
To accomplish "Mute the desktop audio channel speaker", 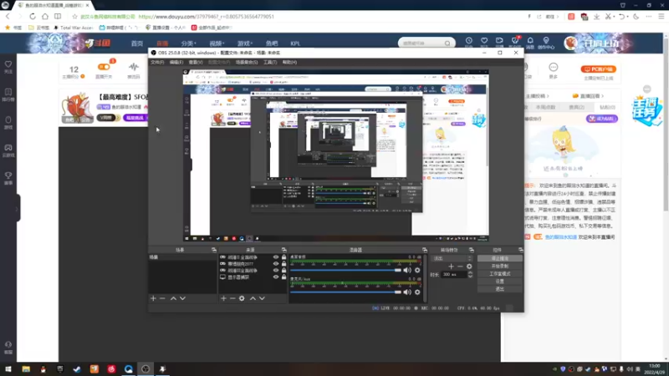I will pyautogui.click(x=407, y=270).
